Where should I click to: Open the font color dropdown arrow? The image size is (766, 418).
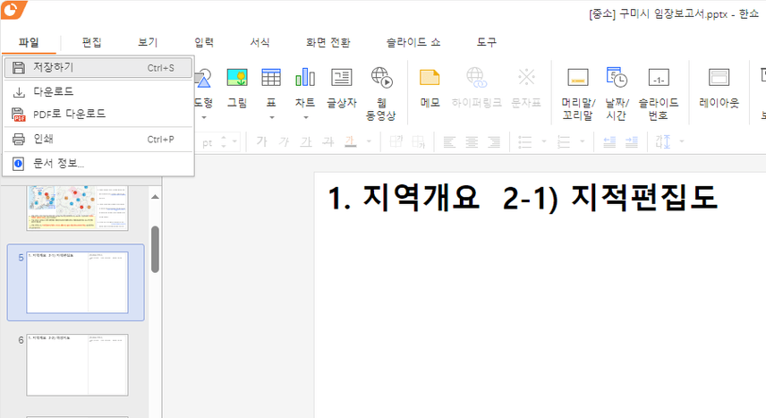click(x=369, y=142)
